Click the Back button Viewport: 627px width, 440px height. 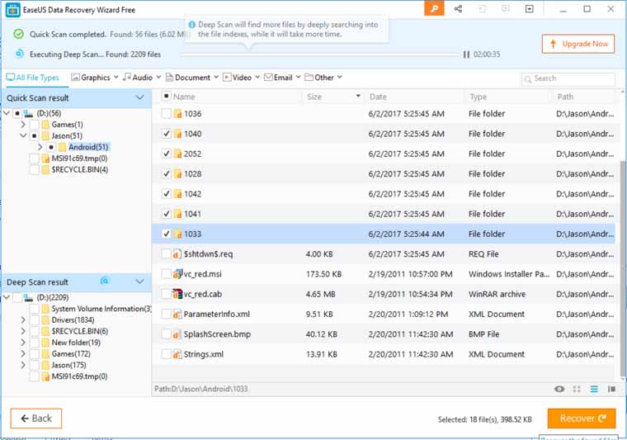coord(36,419)
